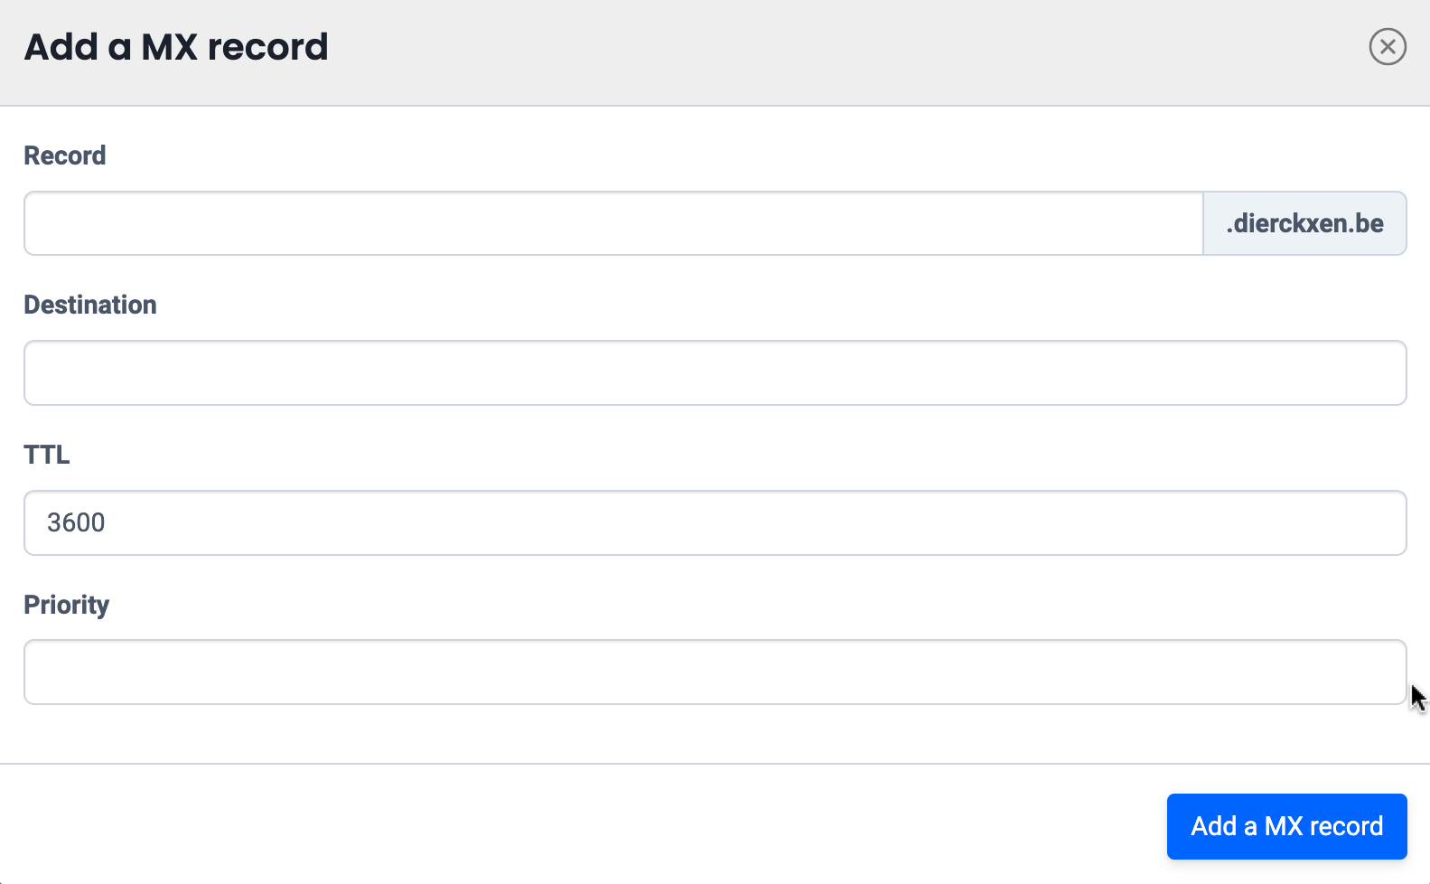
Task: Click the 3600 value text
Action: [76, 522]
